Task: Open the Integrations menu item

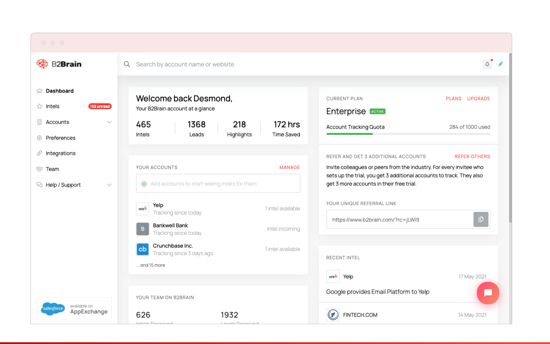Action: 61,153
